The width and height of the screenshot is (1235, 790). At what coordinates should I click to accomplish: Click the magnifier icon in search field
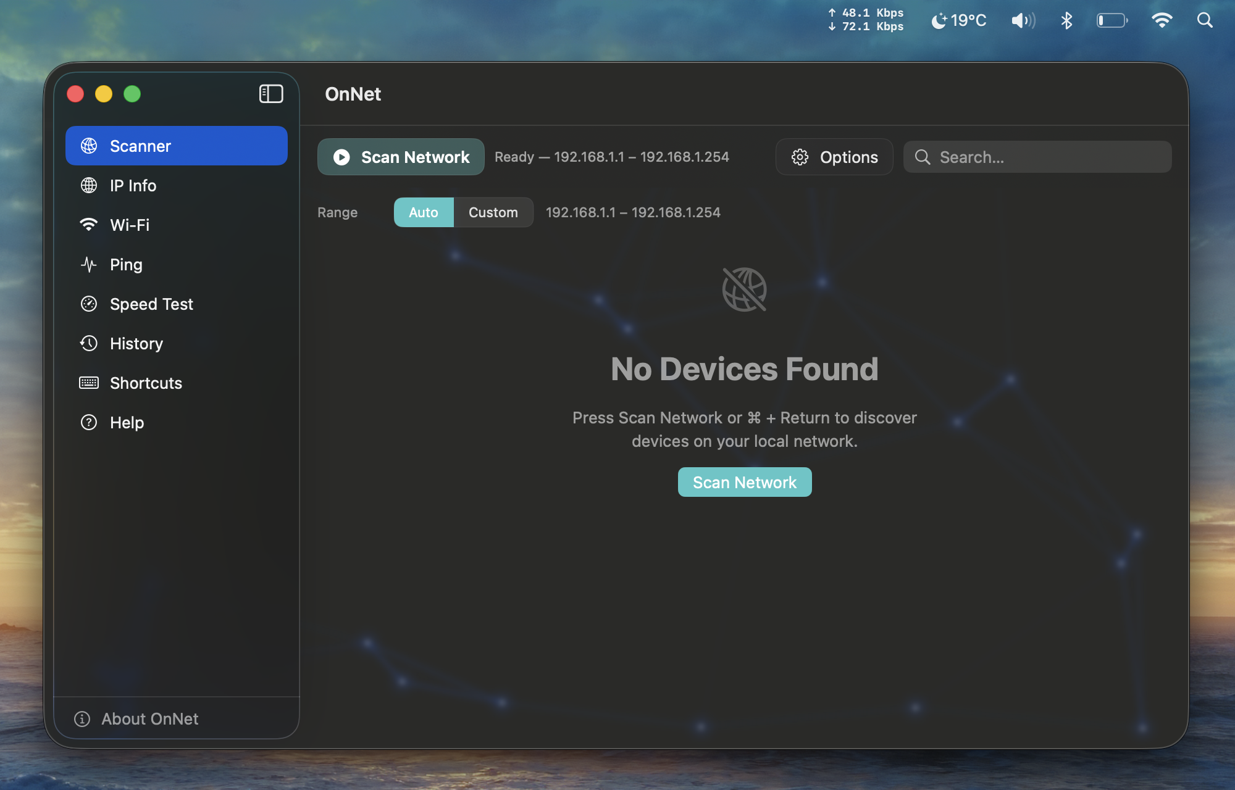click(923, 157)
